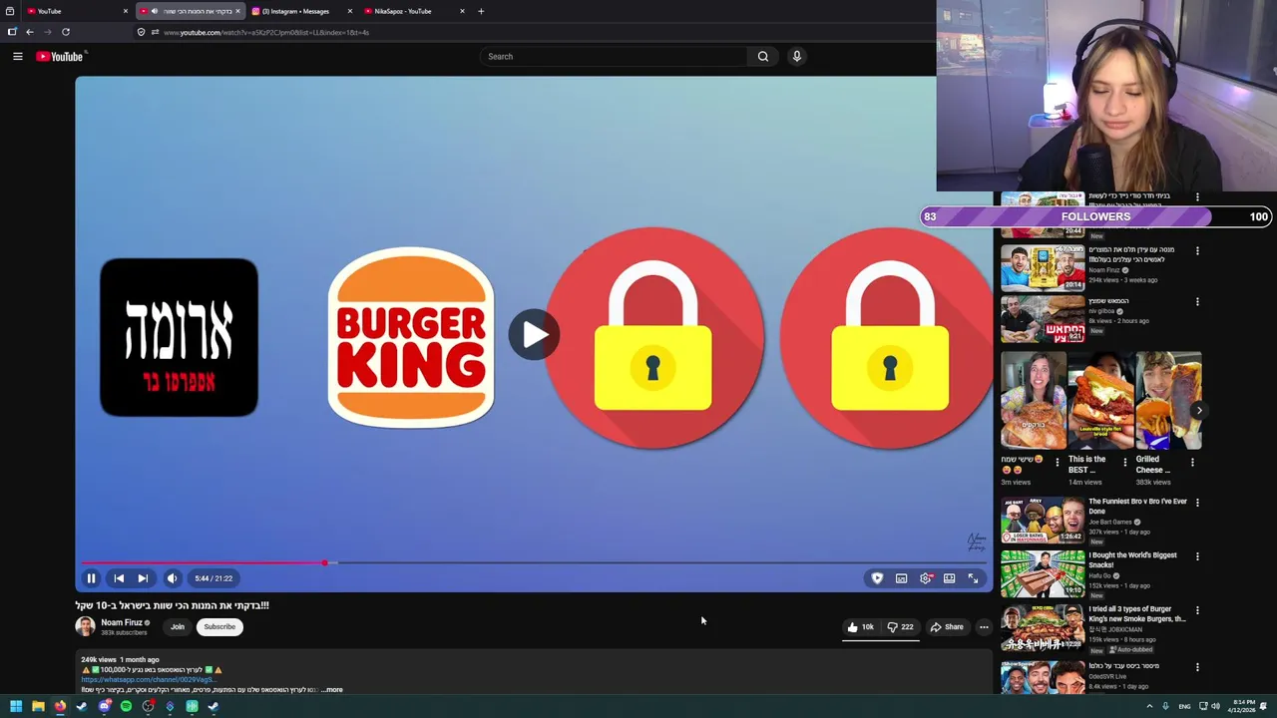The height and width of the screenshot is (718, 1277).
Task: Click the red progress scrubber handle
Action: pyautogui.click(x=325, y=563)
